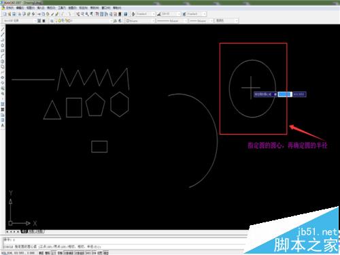
Task: Open the 视图 (View) menu
Action: click(30, 8)
